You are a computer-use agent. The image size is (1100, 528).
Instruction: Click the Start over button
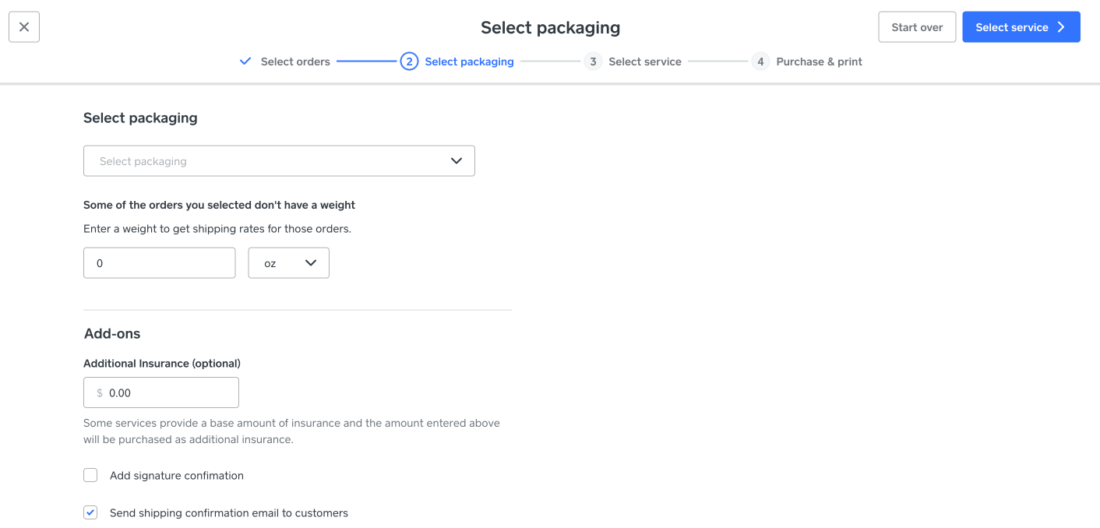917,27
